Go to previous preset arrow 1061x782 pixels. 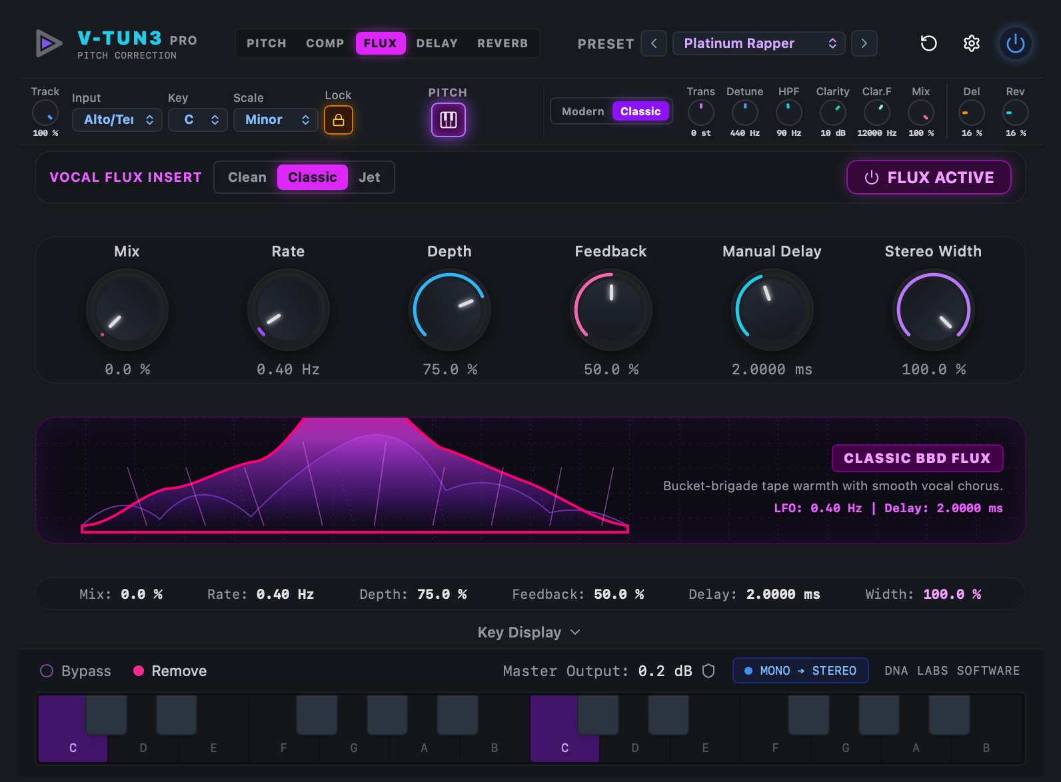tap(654, 43)
